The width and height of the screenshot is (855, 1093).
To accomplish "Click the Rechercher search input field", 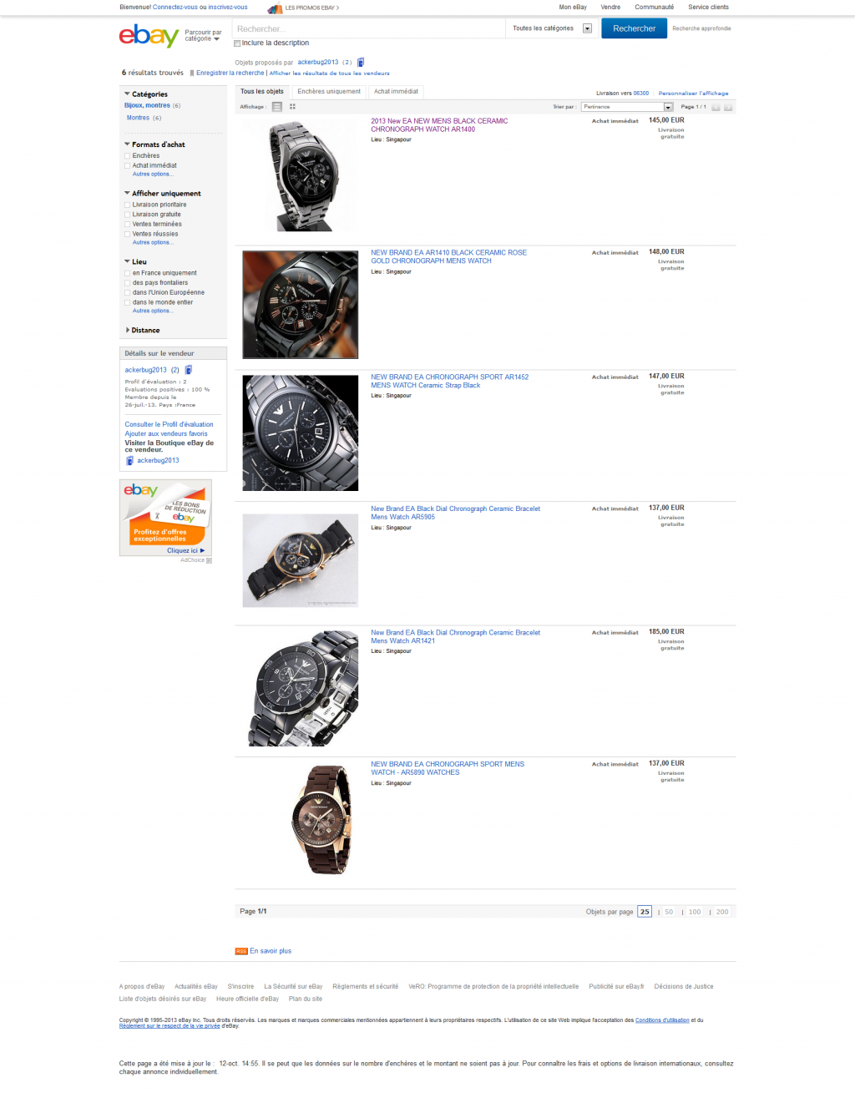I will (368, 28).
